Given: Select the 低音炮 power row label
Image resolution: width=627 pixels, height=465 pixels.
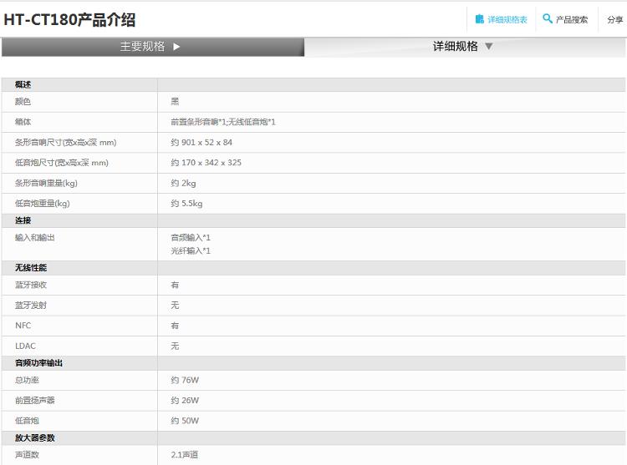Looking at the screenshot, I should pos(27,421).
